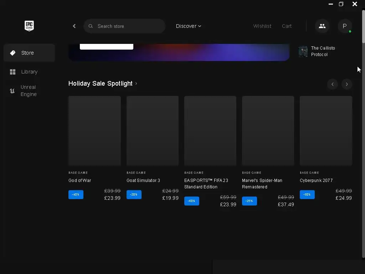
Task: Click the EA SPORTS FIFA 23 title
Action: (x=206, y=184)
